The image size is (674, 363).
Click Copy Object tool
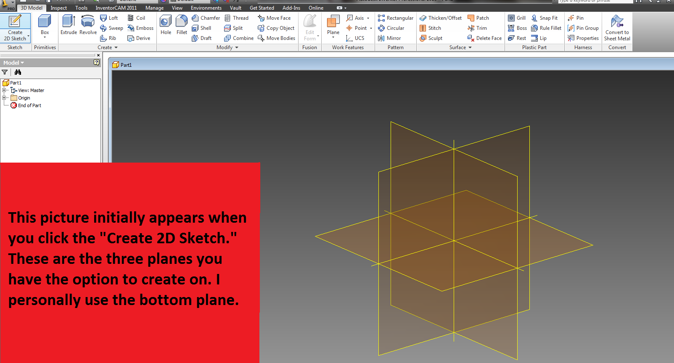[276, 28]
